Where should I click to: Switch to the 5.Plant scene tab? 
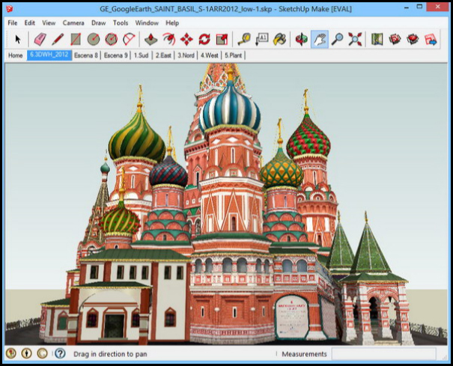233,55
